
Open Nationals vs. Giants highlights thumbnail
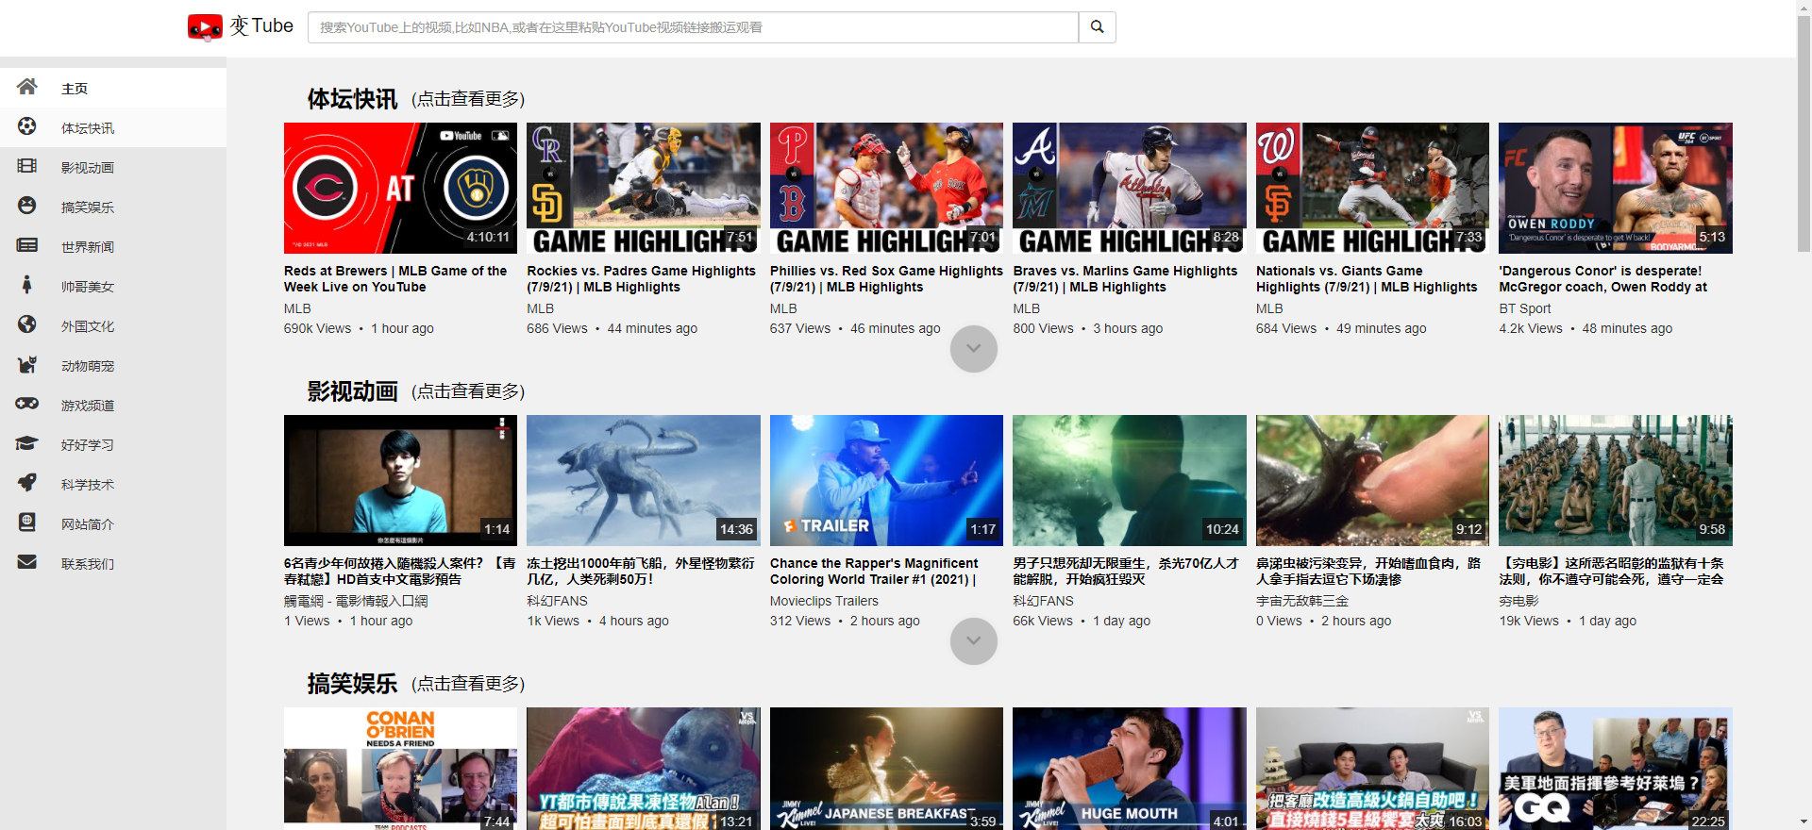pos(1372,188)
